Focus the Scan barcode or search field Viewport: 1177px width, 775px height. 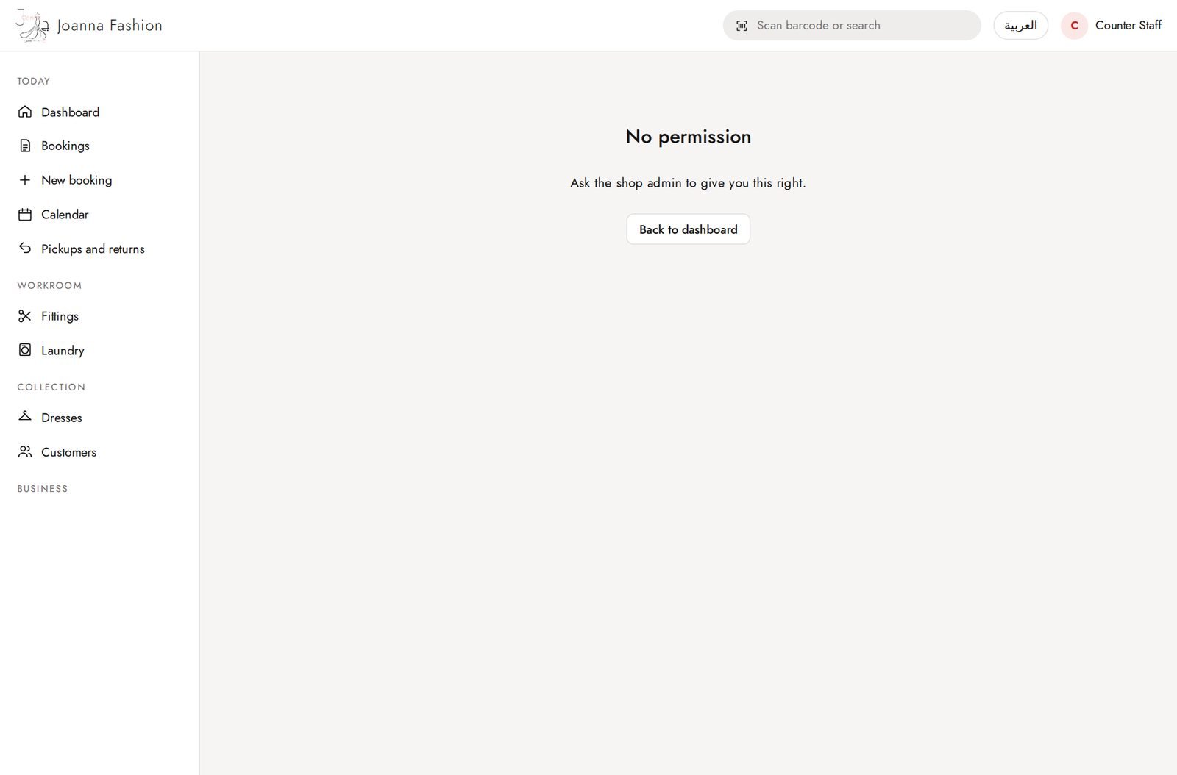[852, 26]
